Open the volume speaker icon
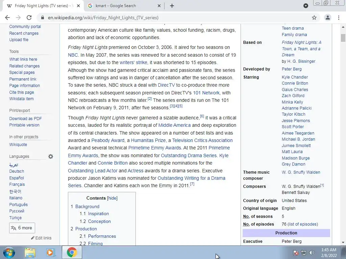This screenshot has height=259, width=346. (x=312, y=253)
